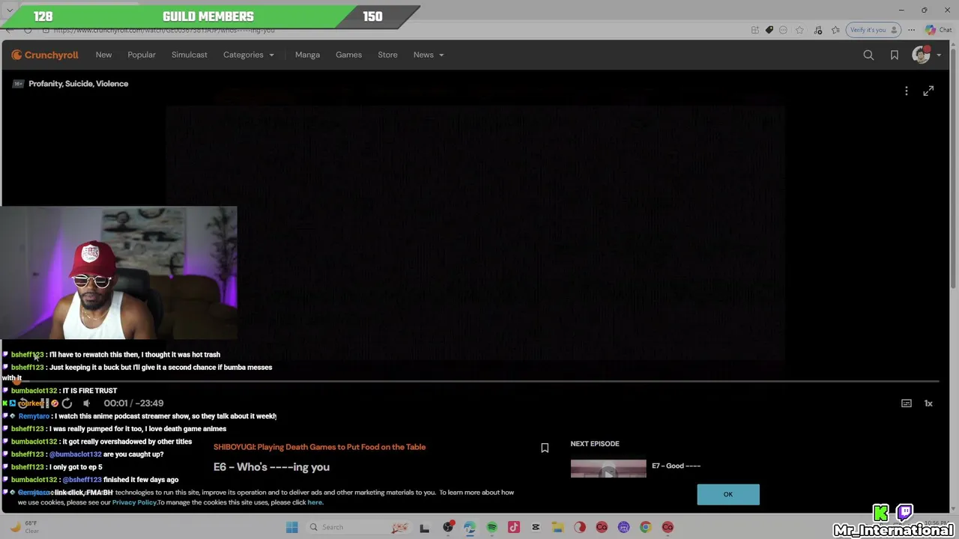Open Spotify from the taskbar

pyautogui.click(x=491, y=527)
